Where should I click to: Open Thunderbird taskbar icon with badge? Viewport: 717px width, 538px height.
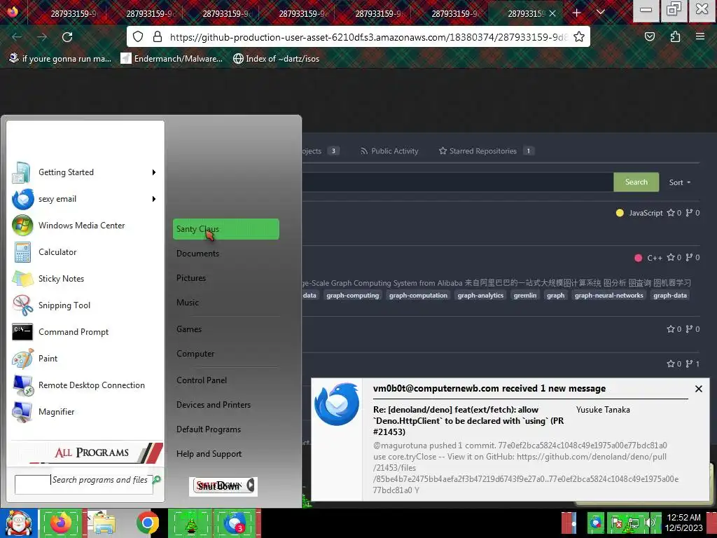coord(235,523)
